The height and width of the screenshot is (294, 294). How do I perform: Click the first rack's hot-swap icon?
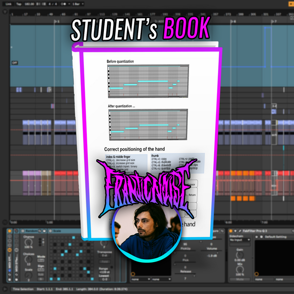(10, 275)
